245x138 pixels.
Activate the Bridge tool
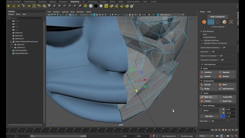click(208, 89)
